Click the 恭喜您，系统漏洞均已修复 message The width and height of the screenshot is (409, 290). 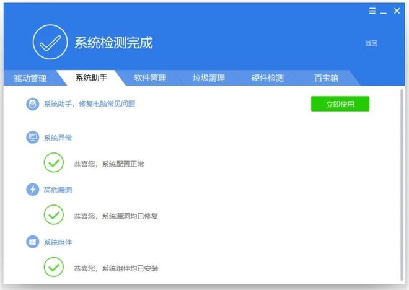click(x=116, y=216)
